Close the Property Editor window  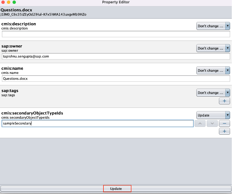tap(3, 2)
